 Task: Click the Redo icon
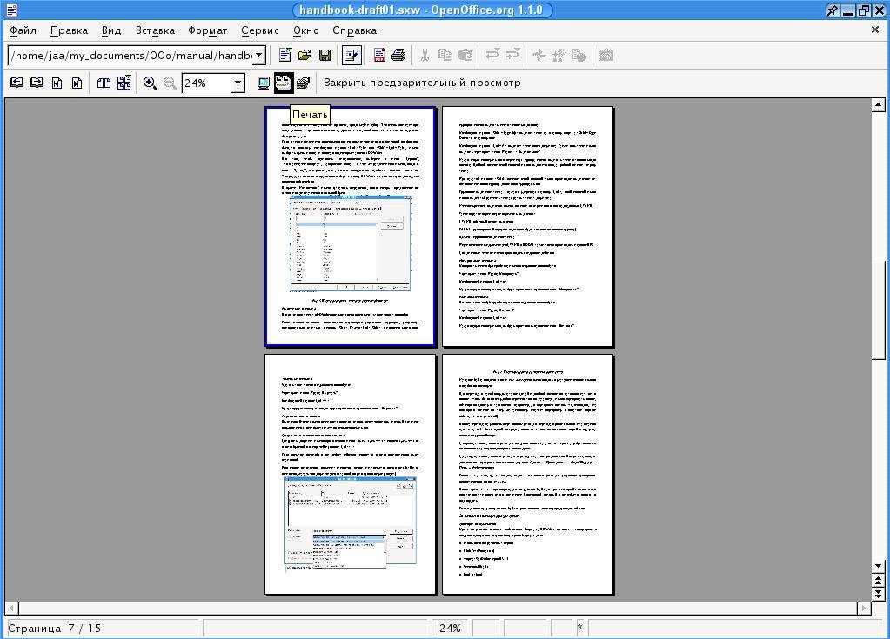(x=512, y=55)
